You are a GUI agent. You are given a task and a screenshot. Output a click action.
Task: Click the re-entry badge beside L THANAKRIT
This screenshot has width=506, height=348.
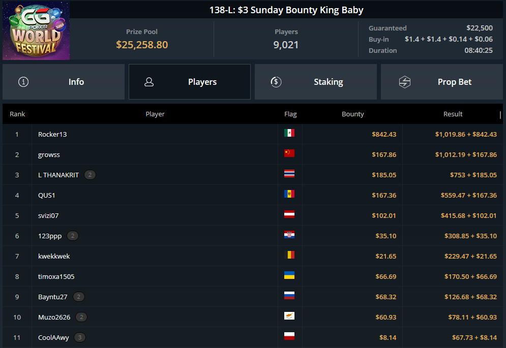[x=90, y=175]
